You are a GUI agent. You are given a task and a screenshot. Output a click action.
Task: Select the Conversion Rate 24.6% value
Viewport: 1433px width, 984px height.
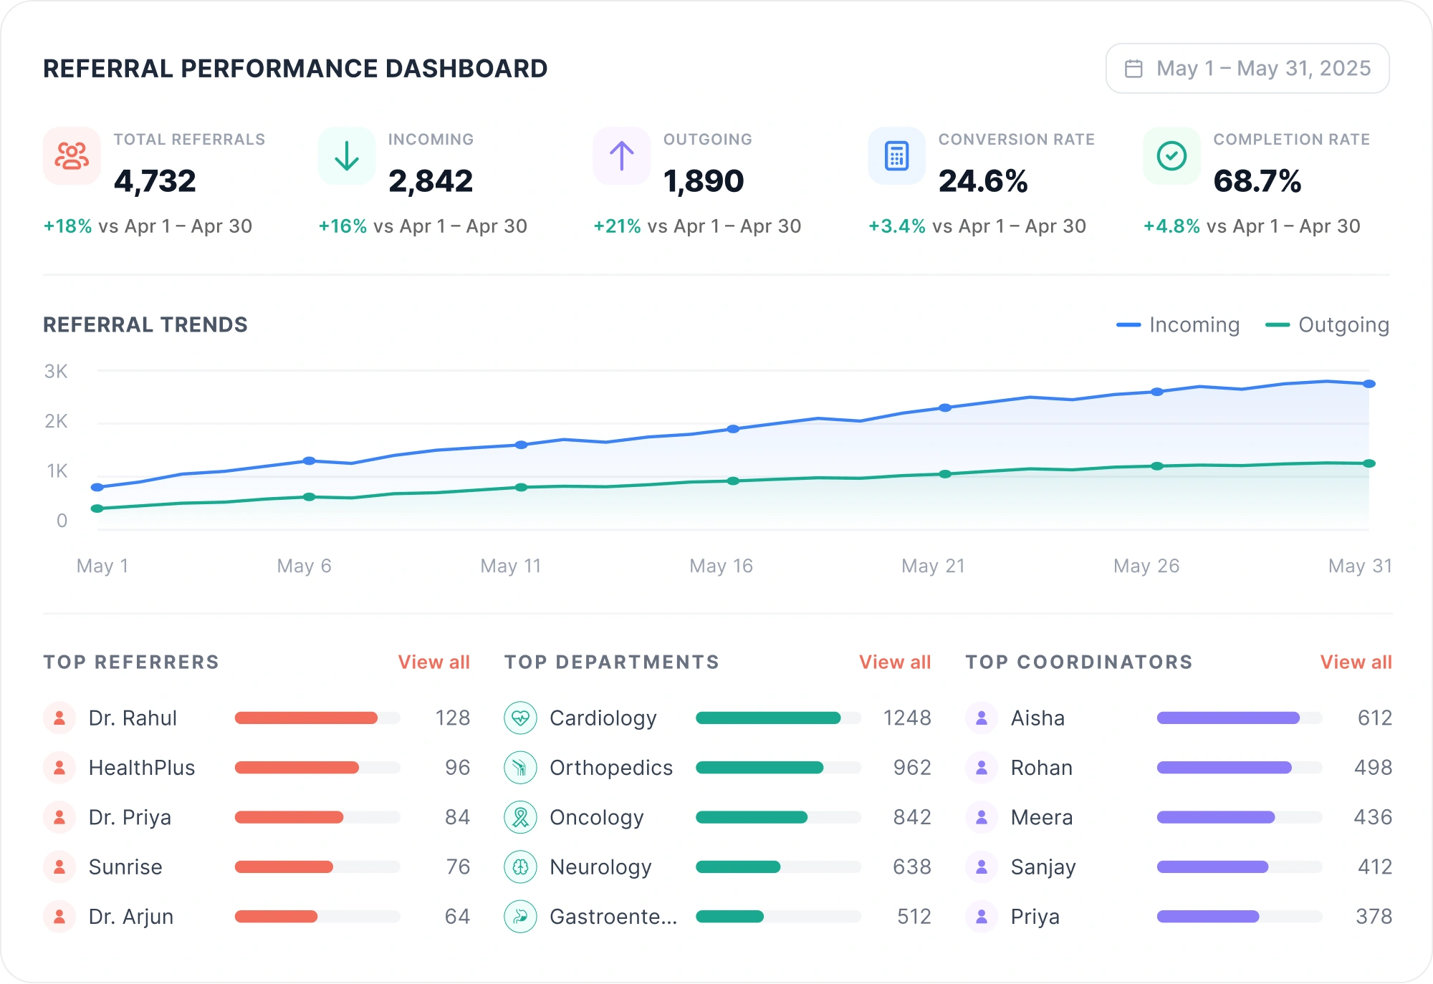tap(983, 180)
